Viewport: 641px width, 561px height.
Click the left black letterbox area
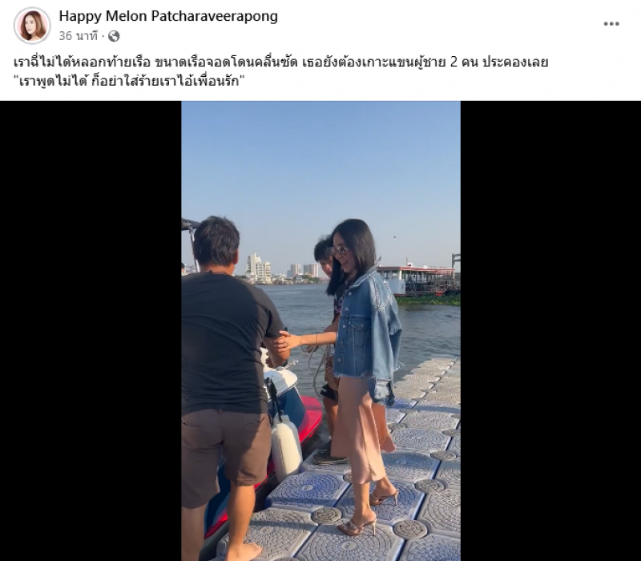[91, 331]
